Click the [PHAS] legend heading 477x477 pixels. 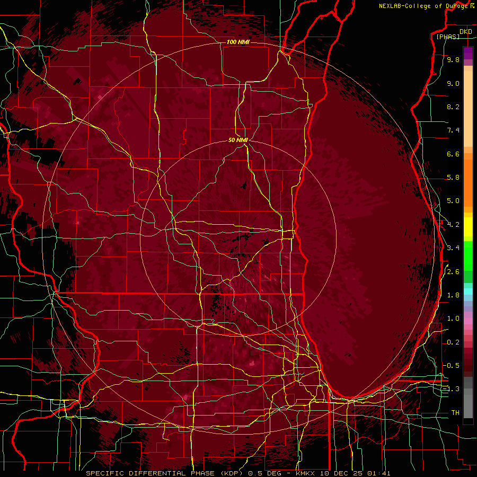coord(448,37)
